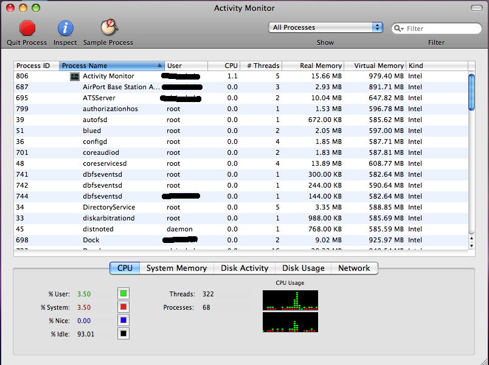
Task: Click the red % System color swatch
Action: (123, 307)
